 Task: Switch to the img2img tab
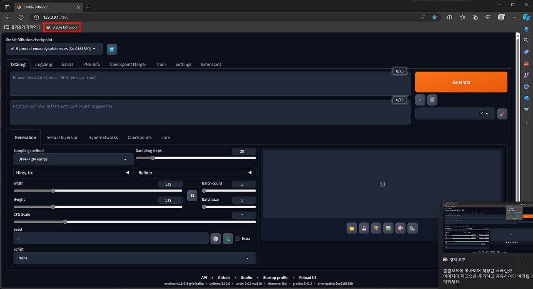(x=43, y=64)
